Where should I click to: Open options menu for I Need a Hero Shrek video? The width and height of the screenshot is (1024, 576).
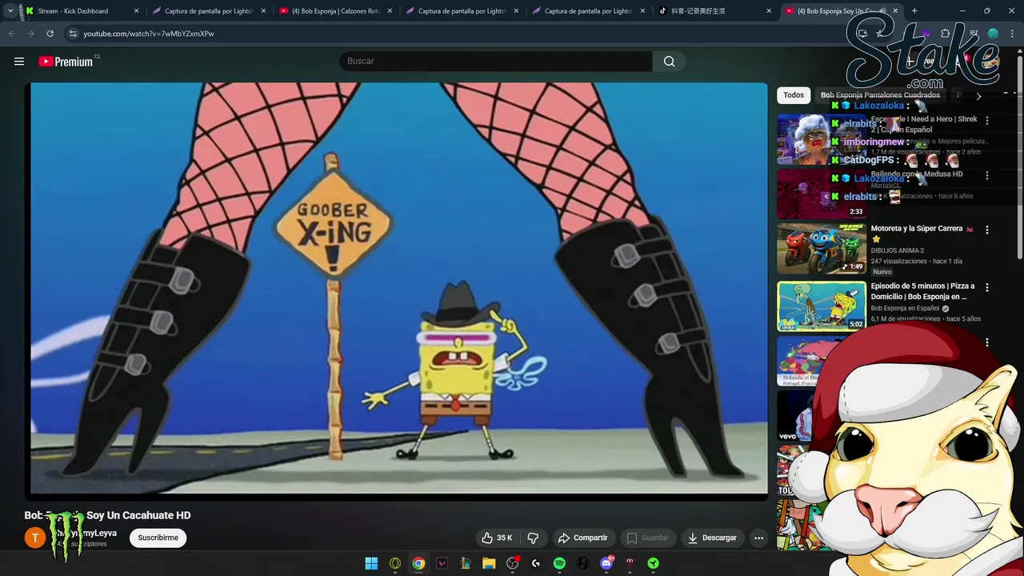coord(986,120)
